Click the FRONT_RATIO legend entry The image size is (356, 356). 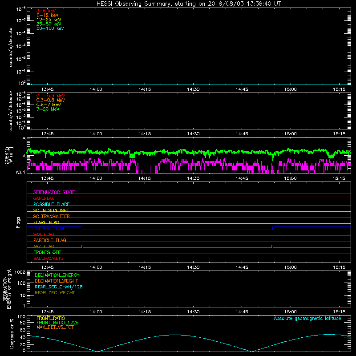[x=51, y=318]
